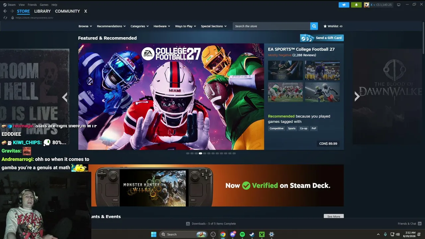425x239 pixels.
Task: Open the Games menu
Action: click(44, 5)
